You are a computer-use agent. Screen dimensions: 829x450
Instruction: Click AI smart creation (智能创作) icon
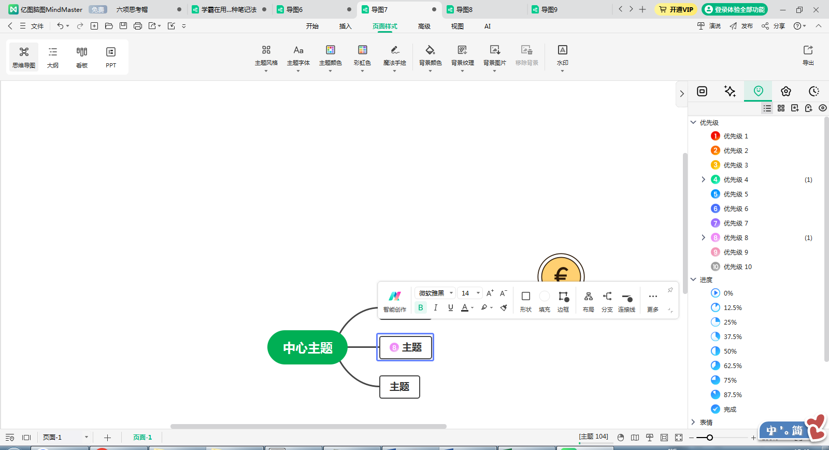click(395, 301)
